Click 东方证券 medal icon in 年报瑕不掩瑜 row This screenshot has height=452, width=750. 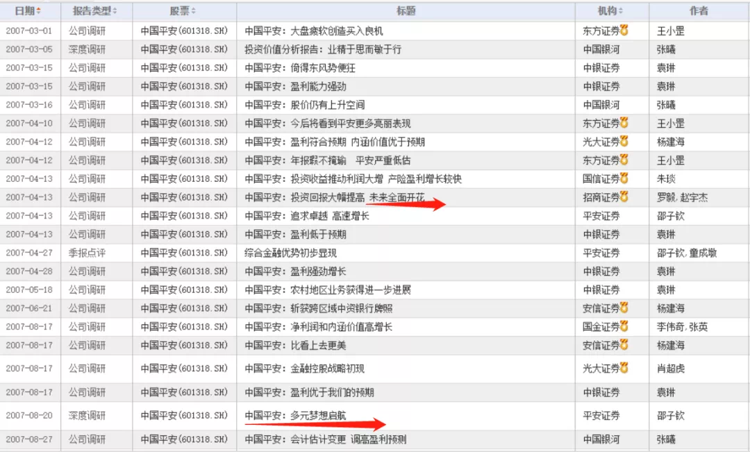[624, 160]
